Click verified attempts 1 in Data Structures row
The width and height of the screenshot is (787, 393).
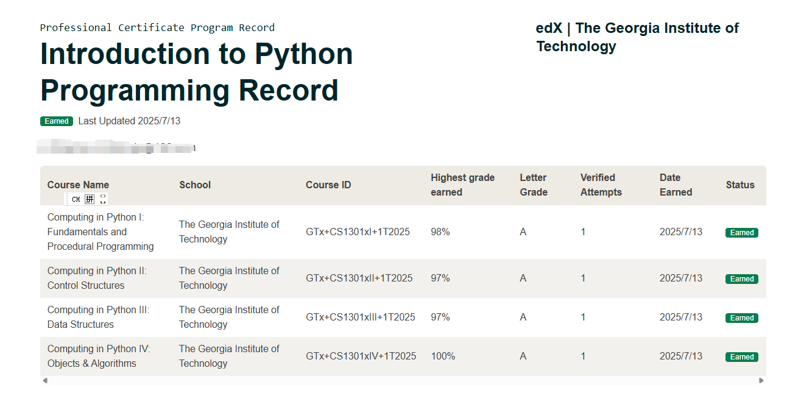583,317
